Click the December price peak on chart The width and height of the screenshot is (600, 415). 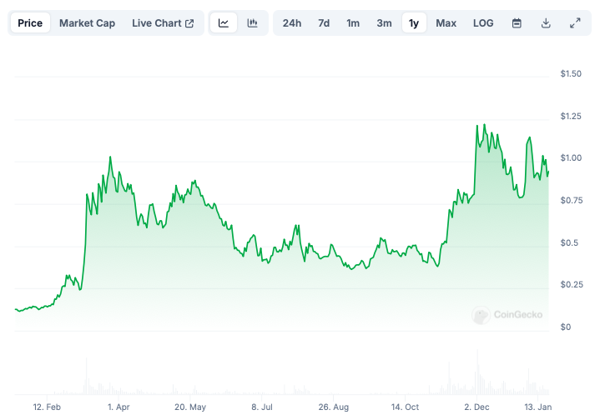point(477,126)
